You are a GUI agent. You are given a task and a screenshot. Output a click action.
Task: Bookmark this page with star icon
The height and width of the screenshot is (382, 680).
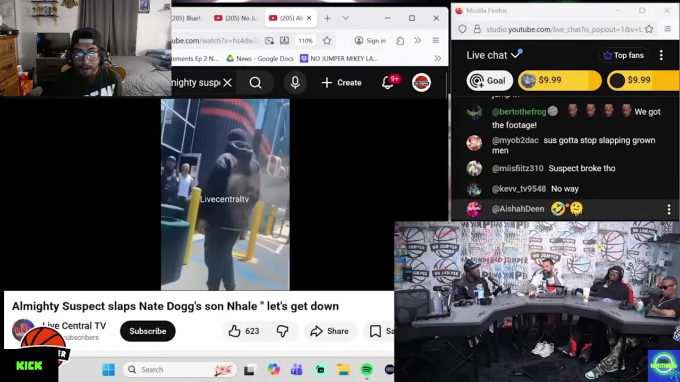327,41
